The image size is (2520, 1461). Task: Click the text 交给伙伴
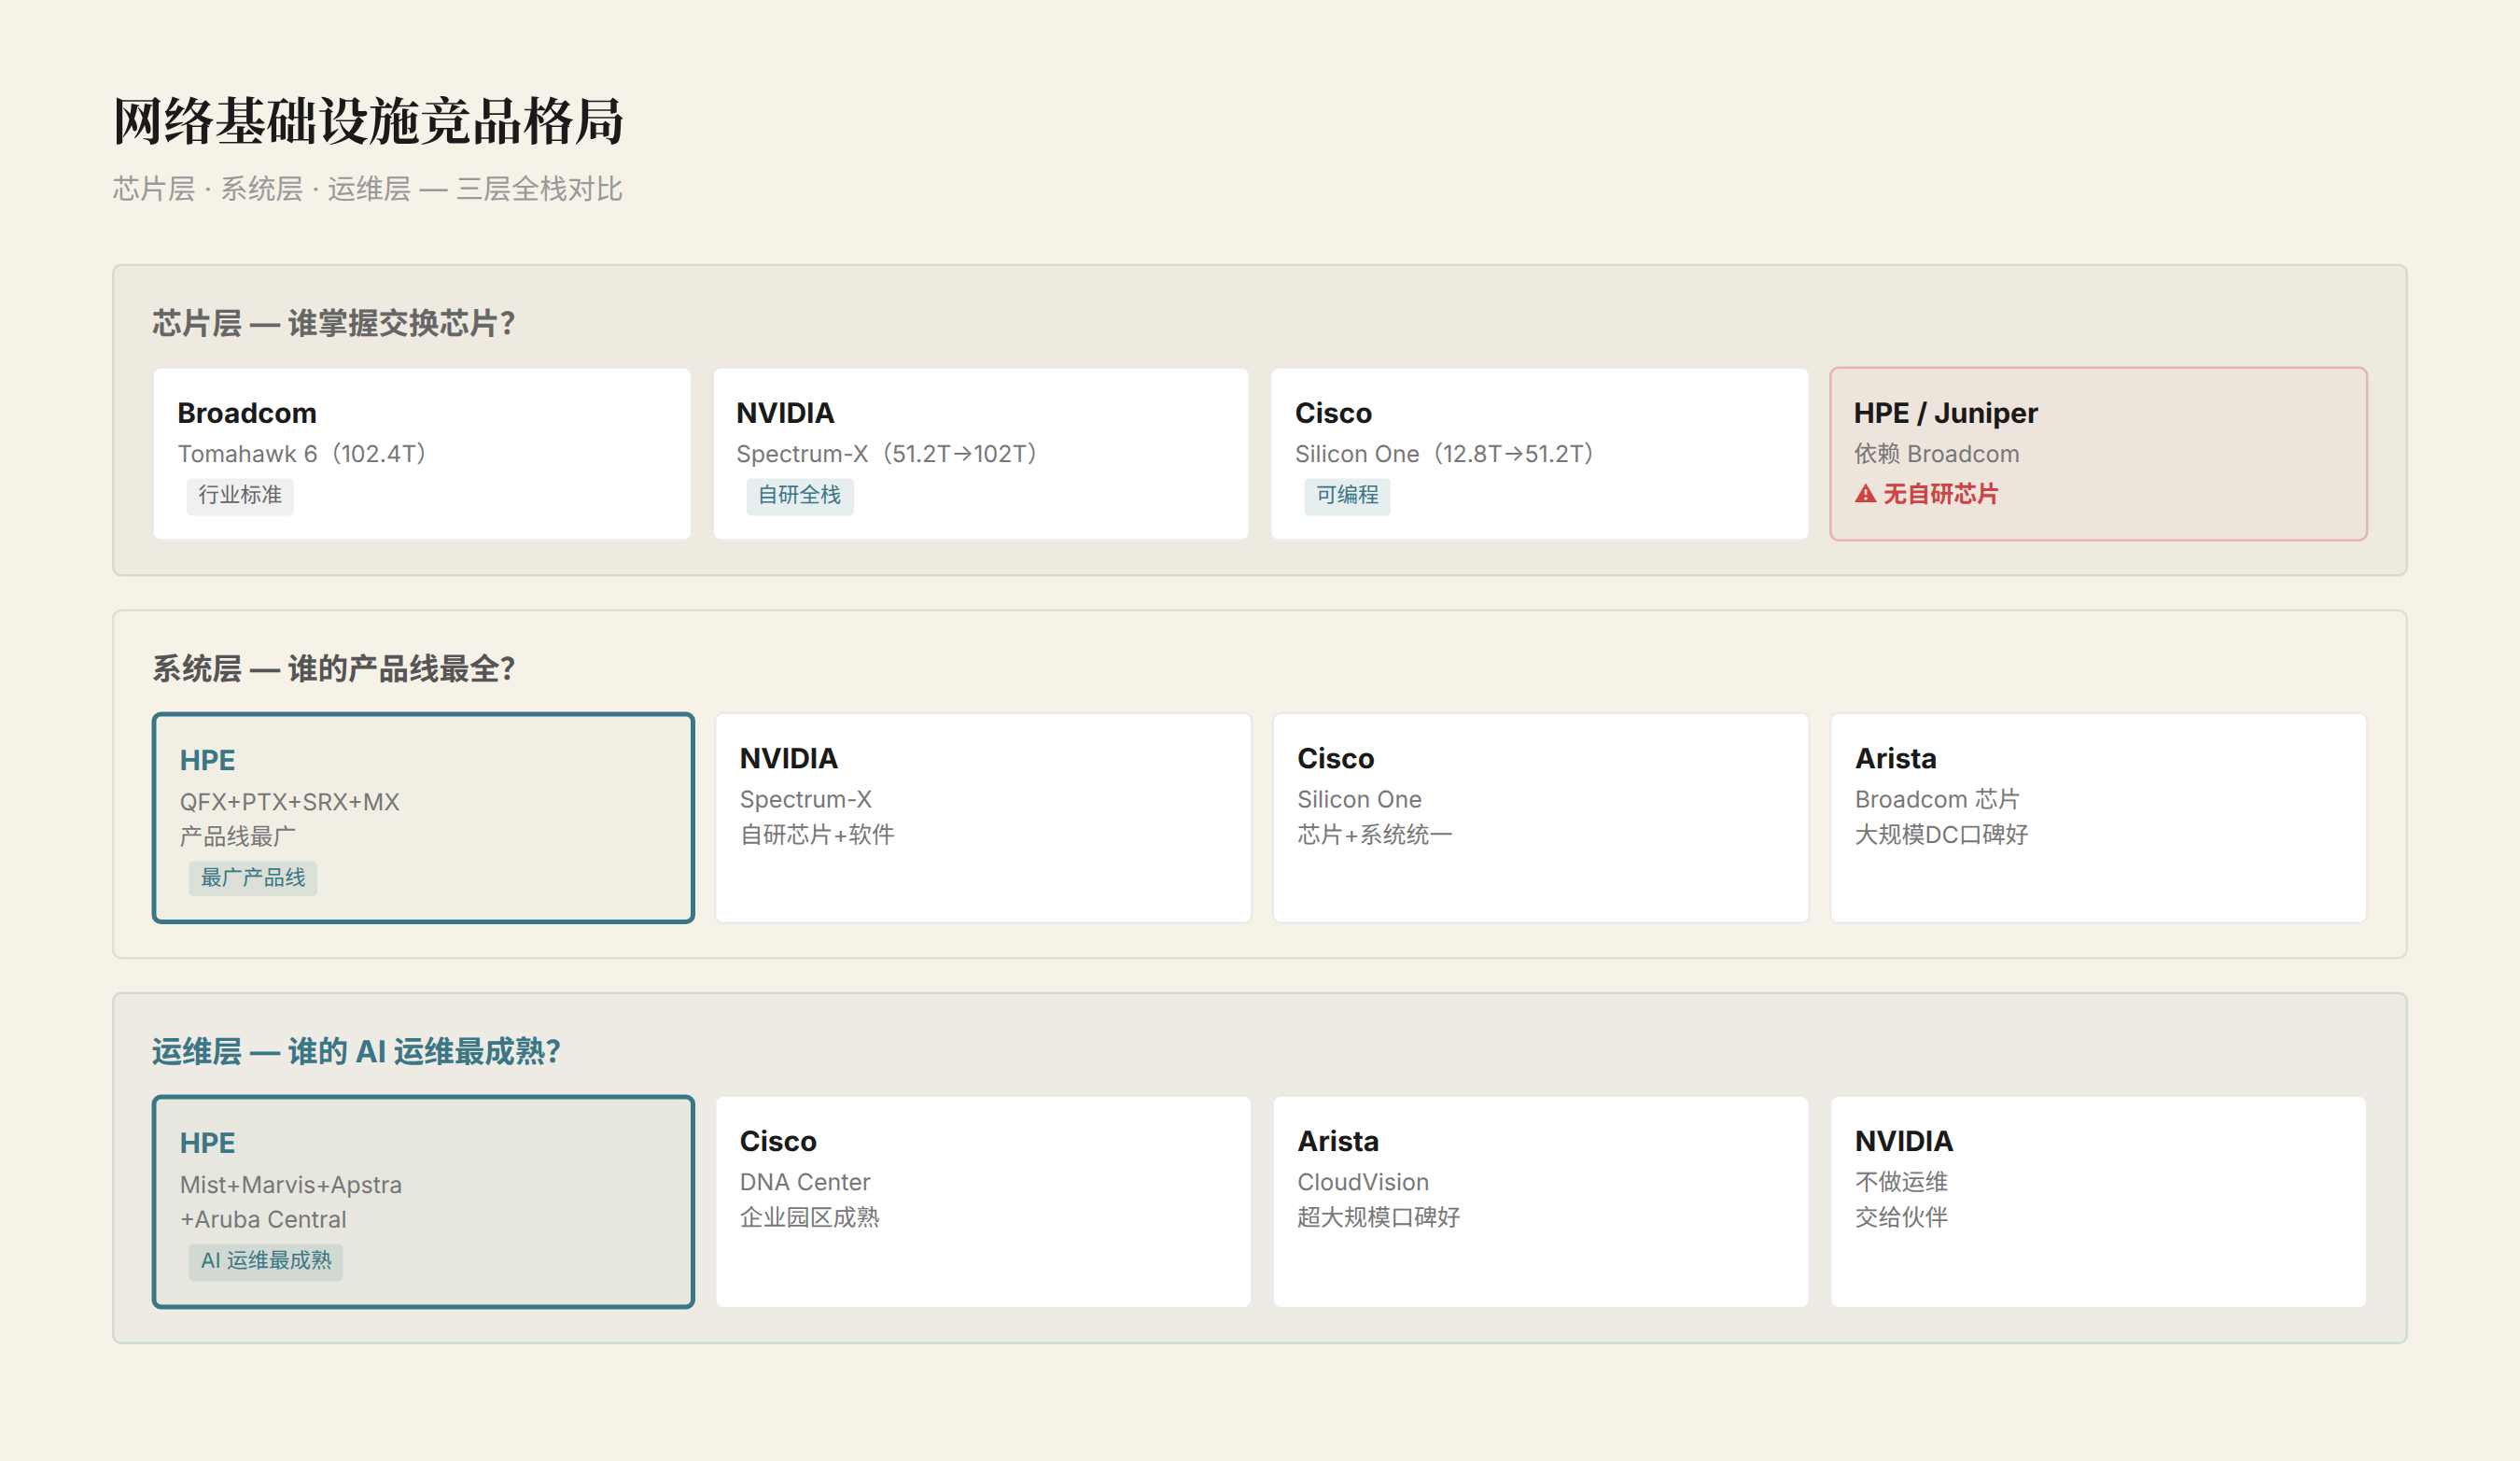(1901, 1217)
